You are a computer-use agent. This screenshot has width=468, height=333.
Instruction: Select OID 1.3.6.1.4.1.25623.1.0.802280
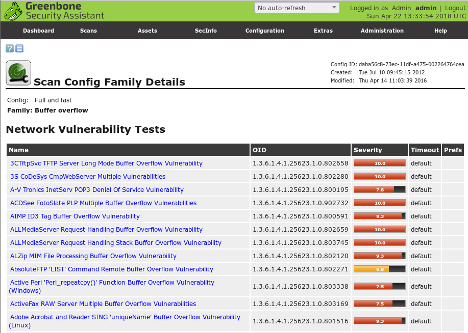point(301,176)
